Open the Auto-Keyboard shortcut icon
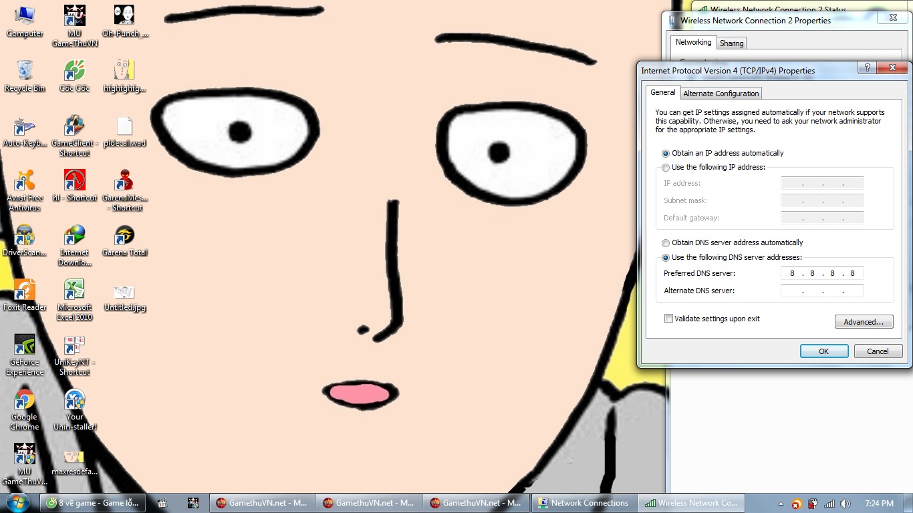 (25, 131)
